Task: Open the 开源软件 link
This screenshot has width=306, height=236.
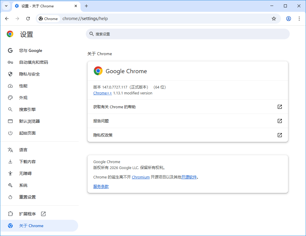Action: coord(189,177)
